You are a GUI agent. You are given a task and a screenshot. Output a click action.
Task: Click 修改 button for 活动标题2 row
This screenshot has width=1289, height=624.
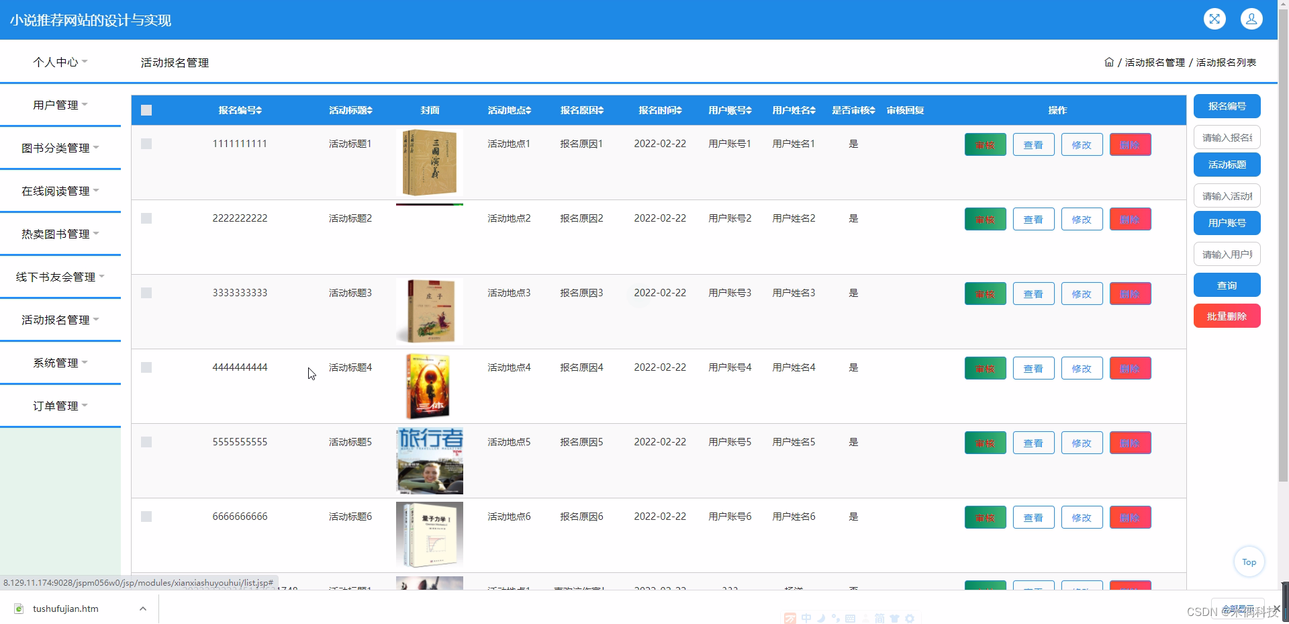[1082, 219]
